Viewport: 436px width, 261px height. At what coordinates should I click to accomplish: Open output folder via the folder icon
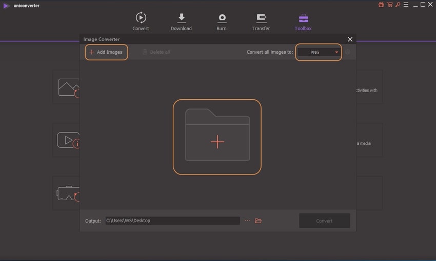pos(259,221)
